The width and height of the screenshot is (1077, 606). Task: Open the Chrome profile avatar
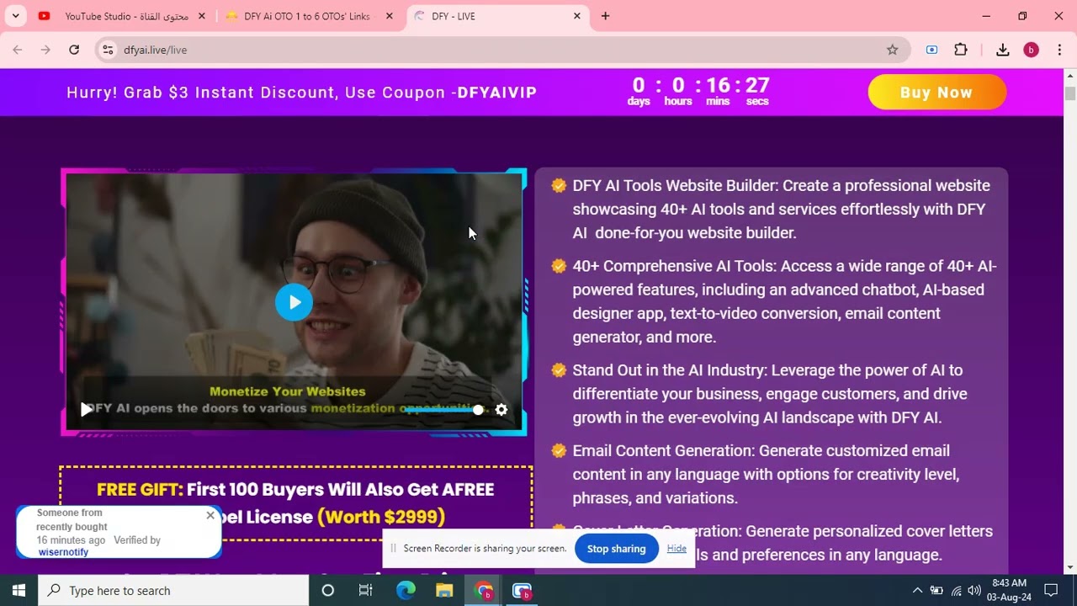tap(1031, 50)
